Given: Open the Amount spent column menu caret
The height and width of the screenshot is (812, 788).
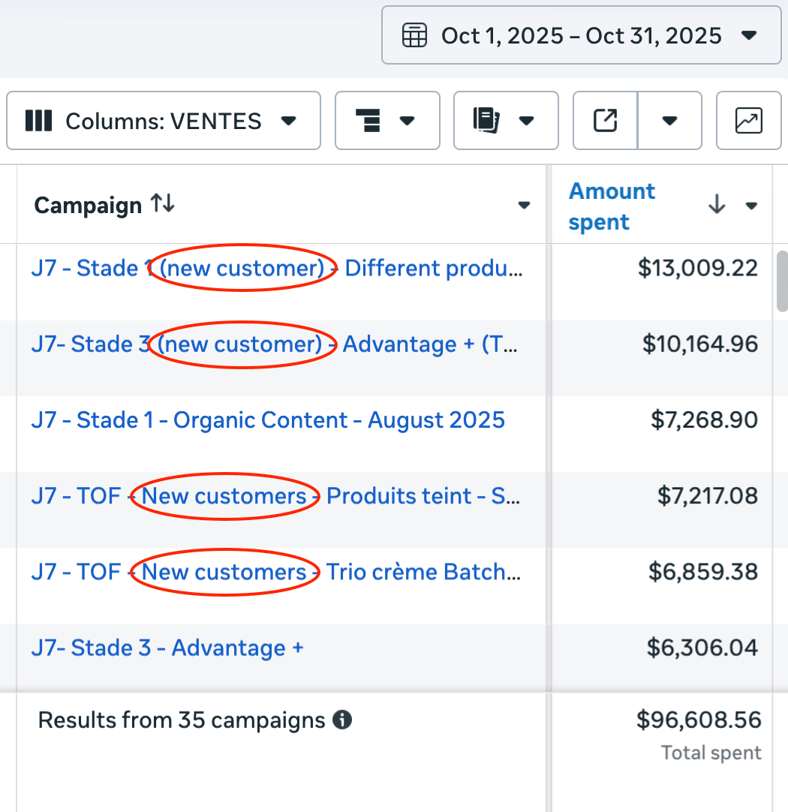Looking at the screenshot, I should pyautogui.click(x=751, y=206).
